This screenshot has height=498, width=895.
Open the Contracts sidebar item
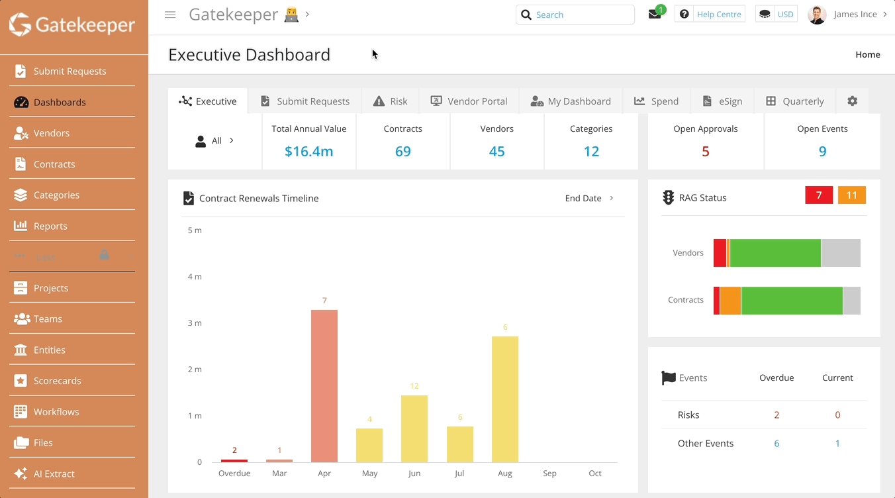[56, 164]
